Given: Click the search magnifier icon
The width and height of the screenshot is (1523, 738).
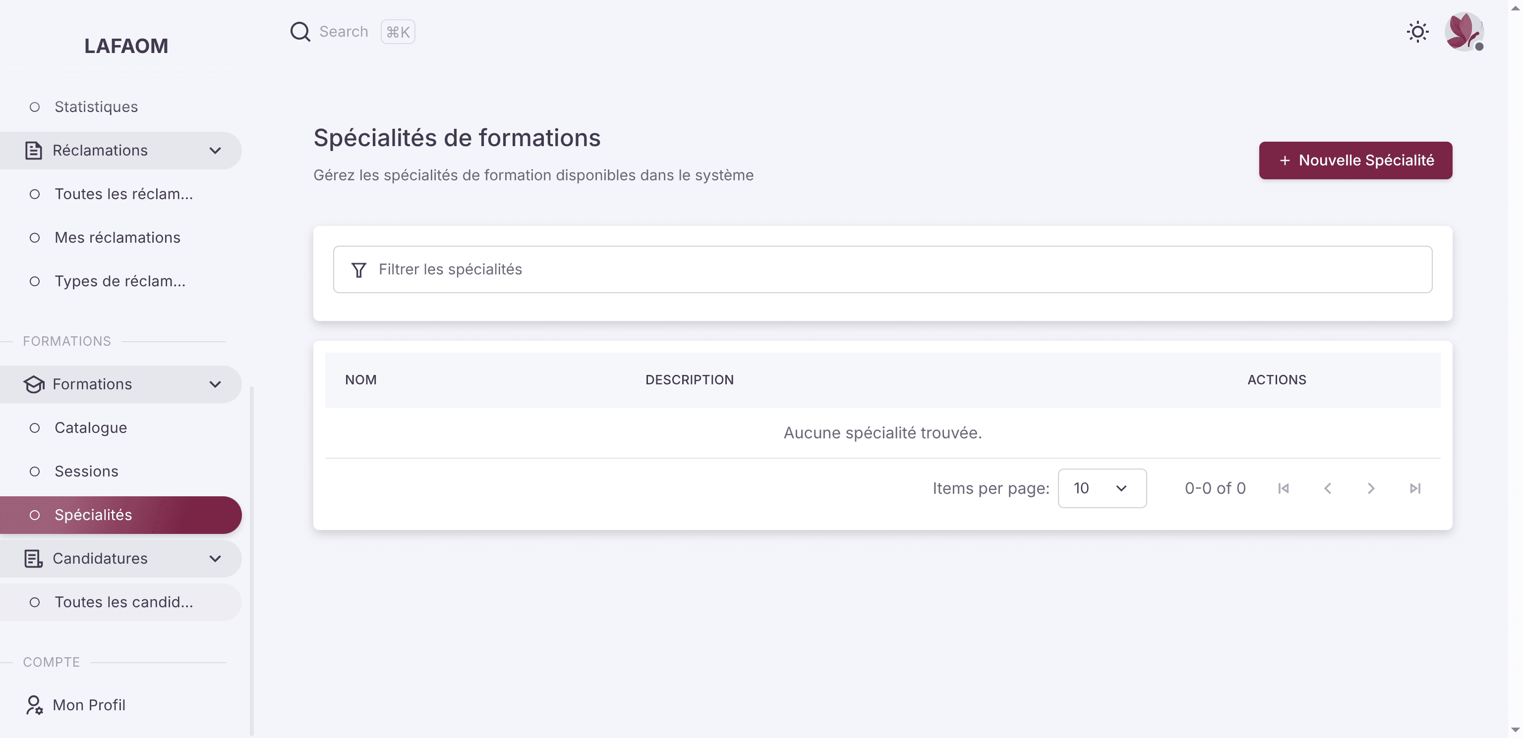Looking at the screenshot, I should pyautogui.click(x=300, y=32).
